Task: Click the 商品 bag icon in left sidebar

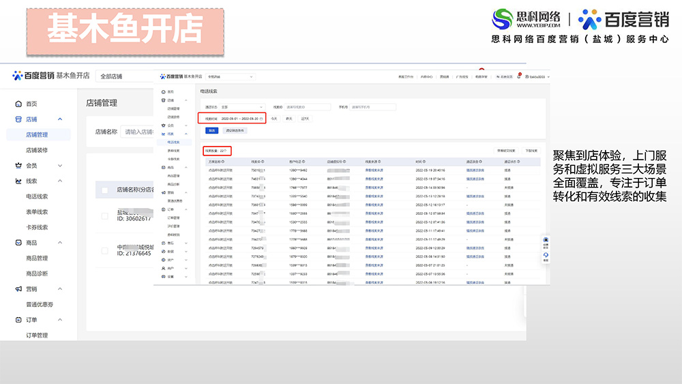Action: point(18,243)
